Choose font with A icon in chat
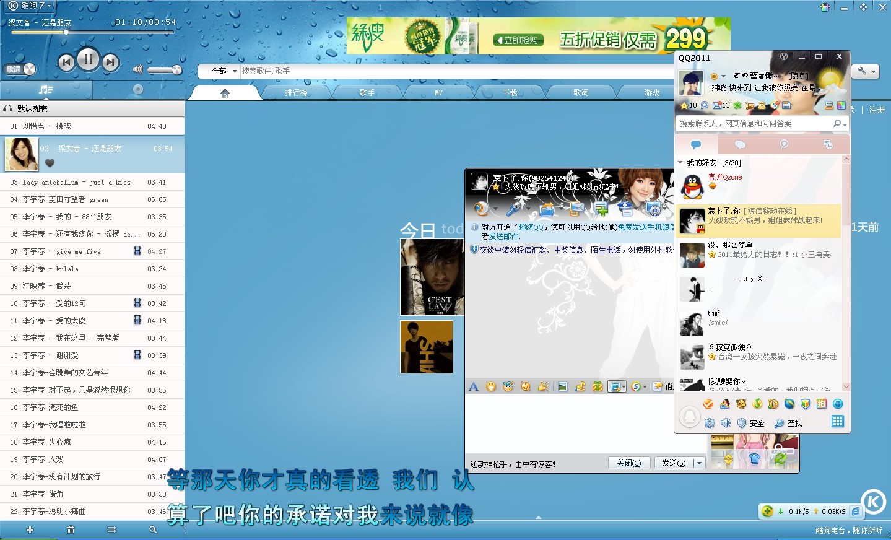The height and width of the screenshot is (540, 891). 474,386
